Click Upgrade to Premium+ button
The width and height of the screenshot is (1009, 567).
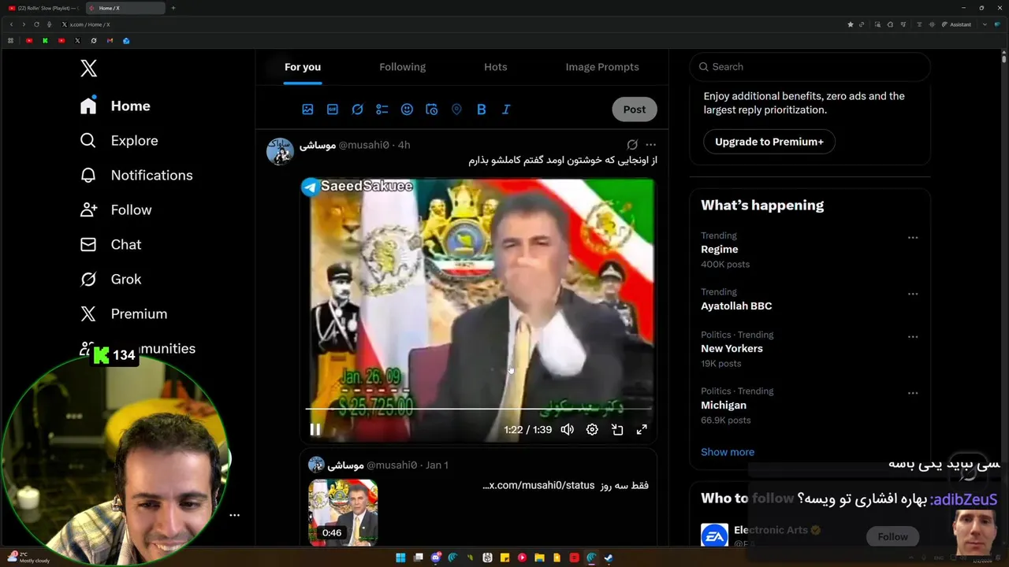(x=769, y=142)
